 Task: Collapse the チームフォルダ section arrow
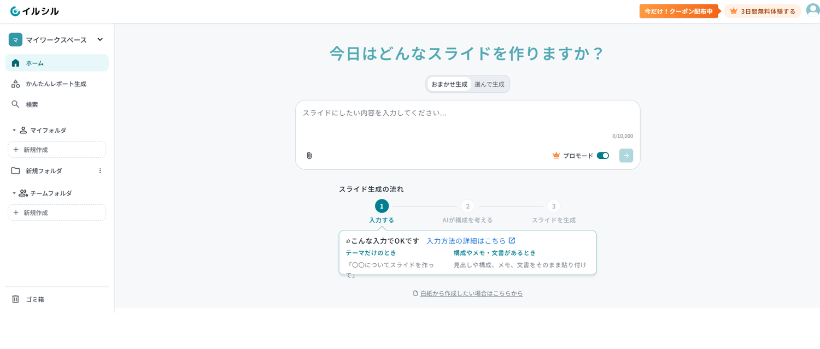coord(14,193)
